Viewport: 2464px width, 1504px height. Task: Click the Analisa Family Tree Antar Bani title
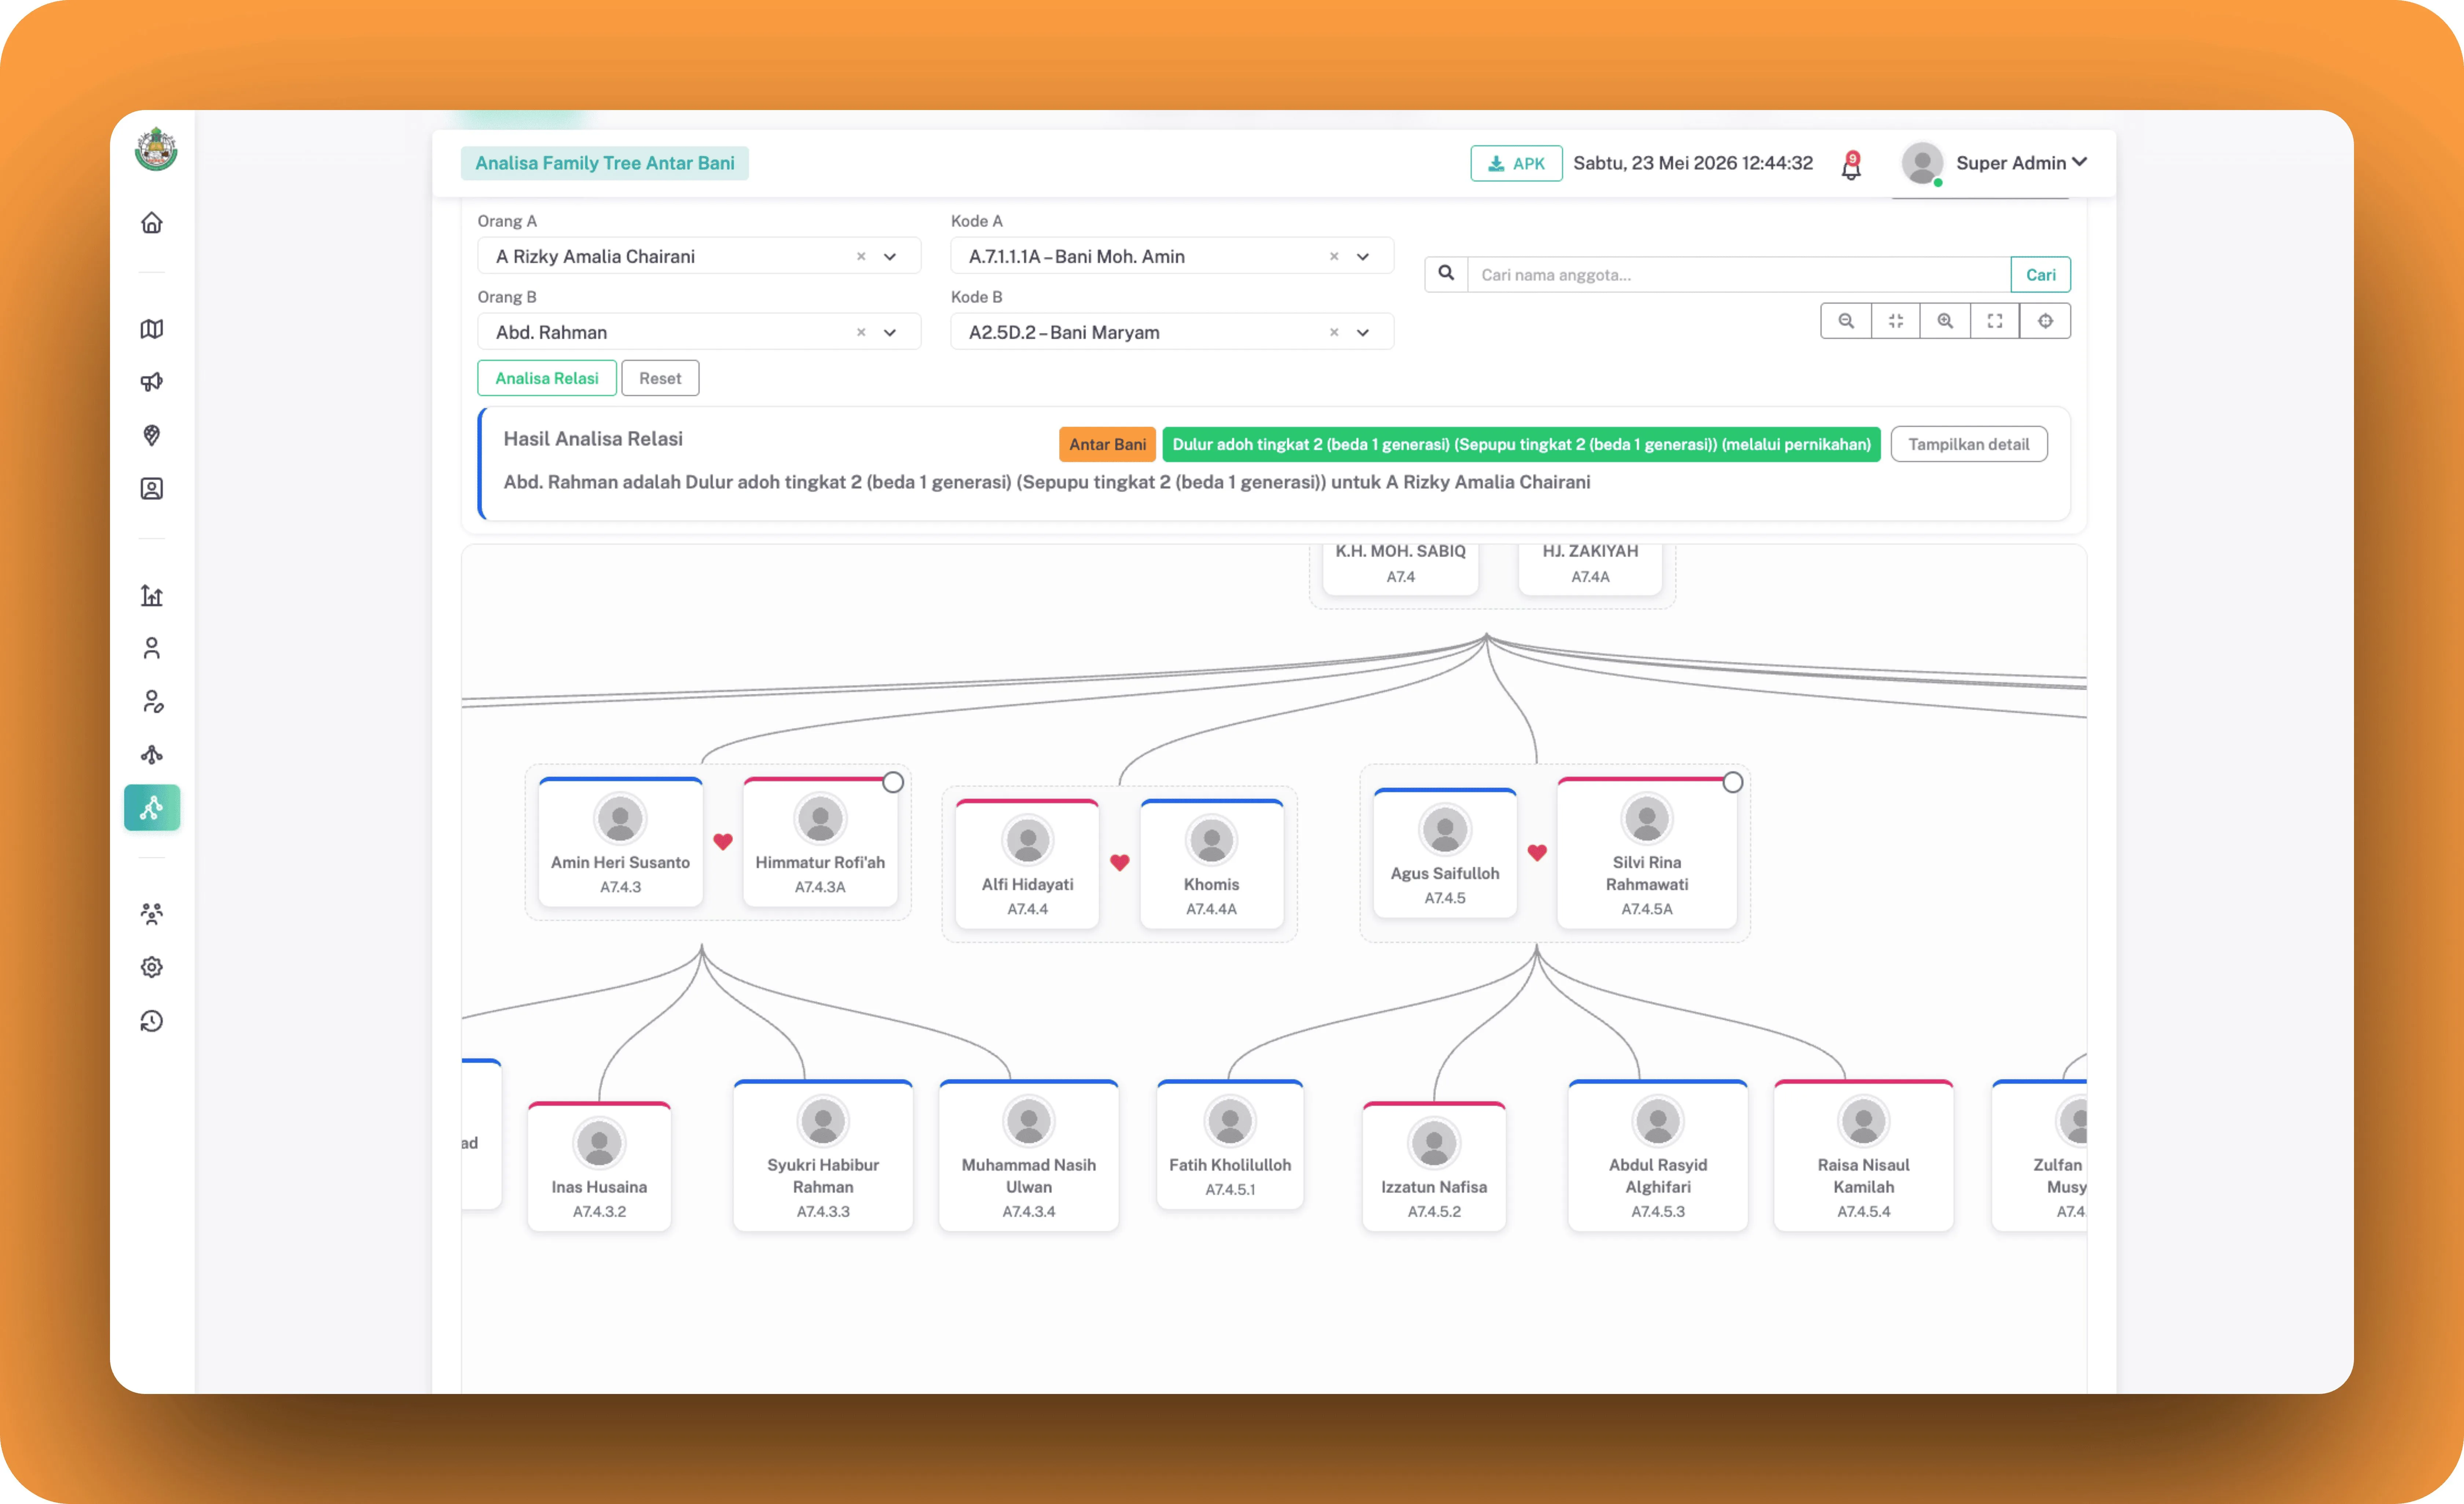605,163
